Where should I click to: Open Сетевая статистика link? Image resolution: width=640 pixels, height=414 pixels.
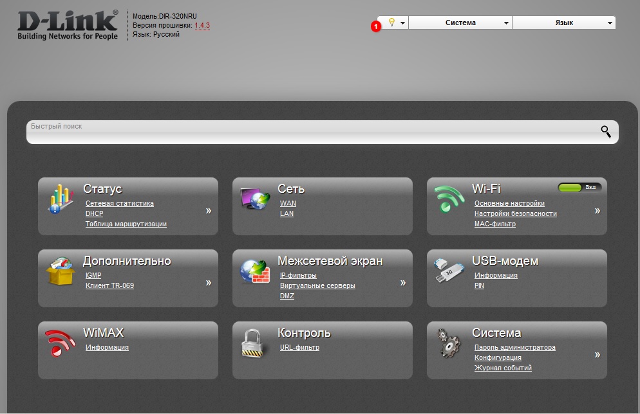point(120,203)
